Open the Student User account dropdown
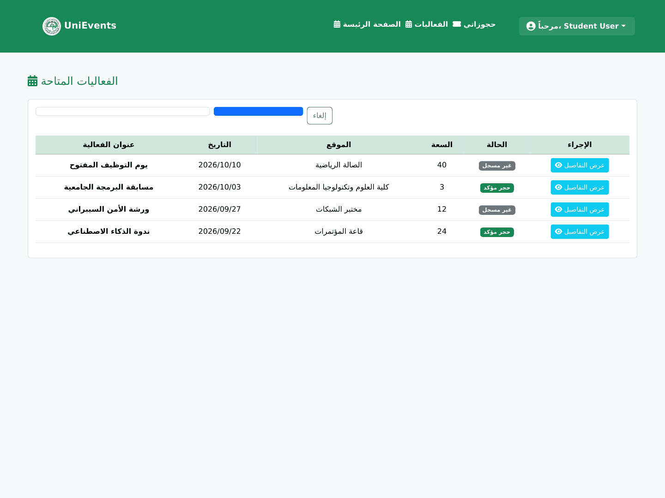Viewport: 665px width, 498px height. click(577, 26)
